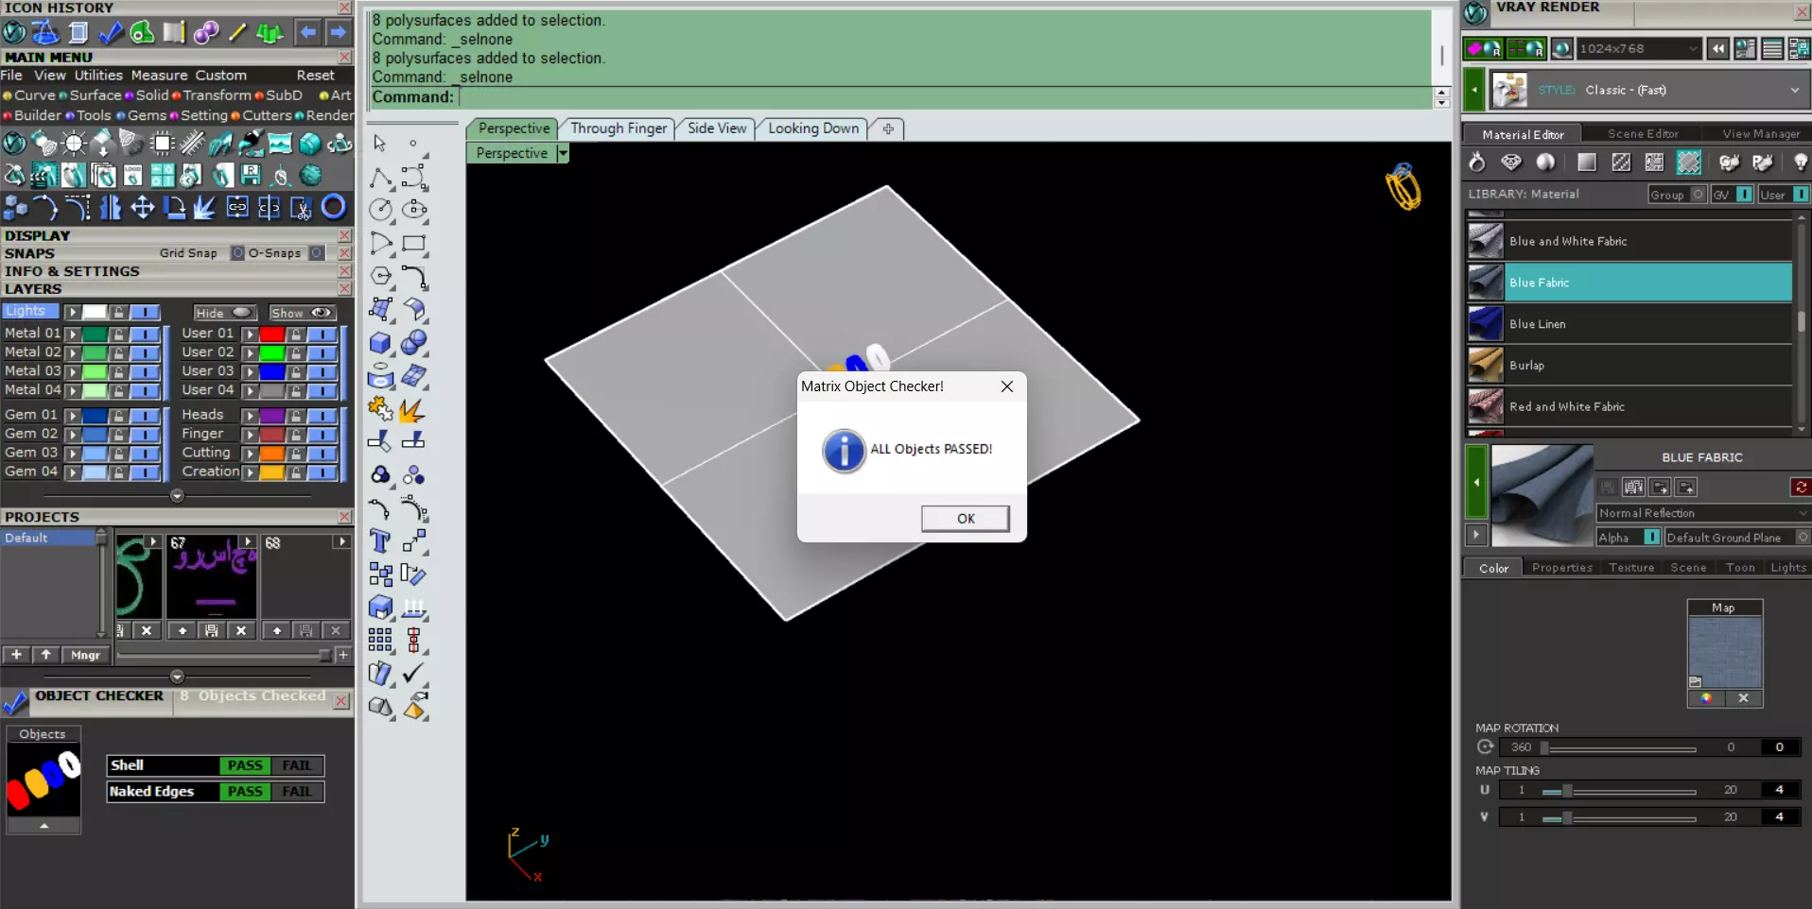Click the blue checkmark icon in Icon History
The width and height of the screenshot is (1812, 909).
[111, 33]
